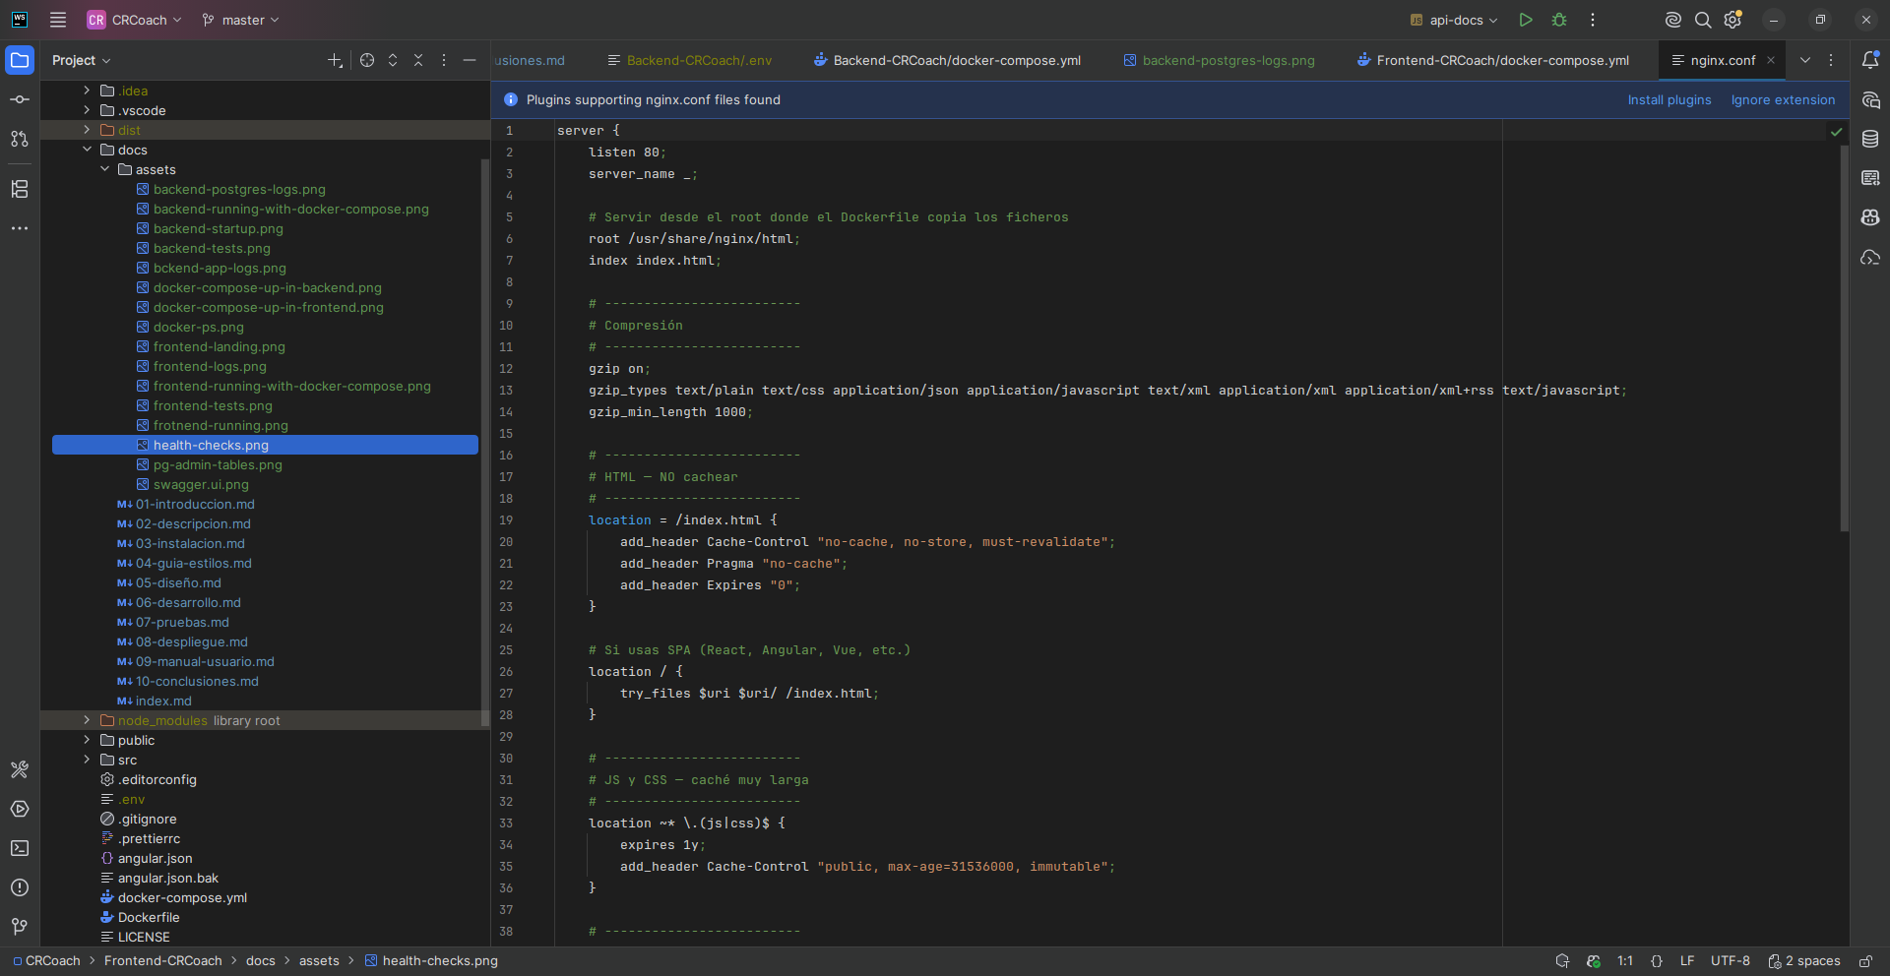The height and width of the screenshot is (976, 1890).
Task: Open inspections checkmark widget in editor
Action: coord(1836,131)
